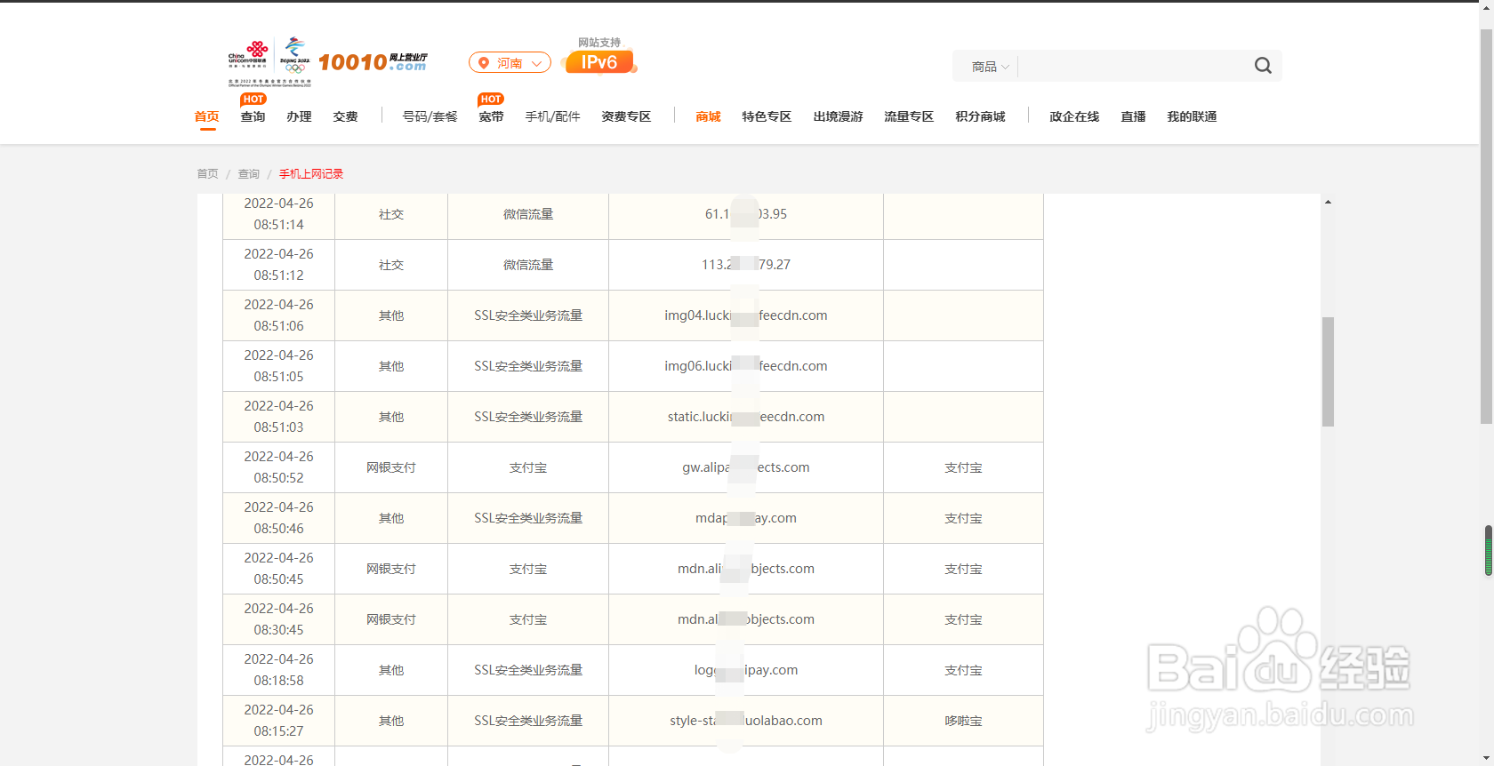
Task: Open 积分商城 nav item
Action: [x=980, y=116]
